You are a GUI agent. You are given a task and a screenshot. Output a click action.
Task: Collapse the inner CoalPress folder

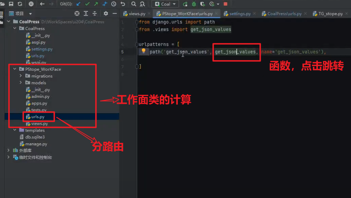[15, 28]
